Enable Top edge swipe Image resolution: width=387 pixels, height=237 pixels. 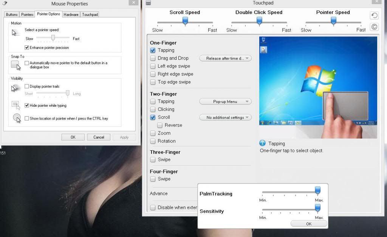point(153,82)
